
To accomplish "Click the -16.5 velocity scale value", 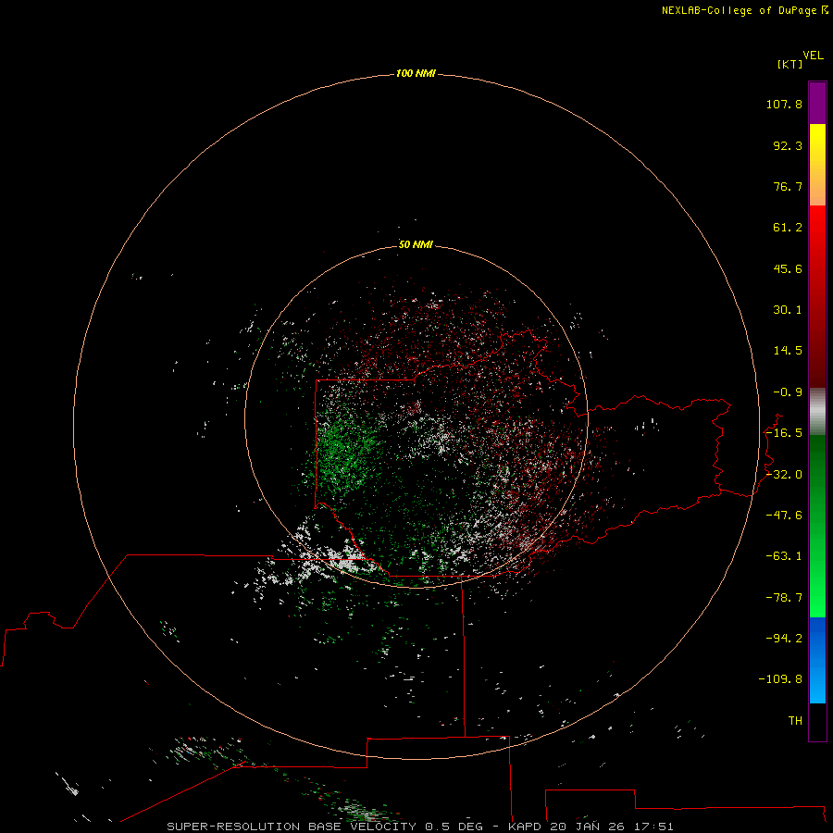I will point(784,433).
